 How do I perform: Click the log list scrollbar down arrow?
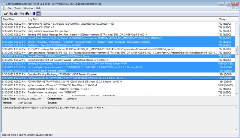point(237,94)
